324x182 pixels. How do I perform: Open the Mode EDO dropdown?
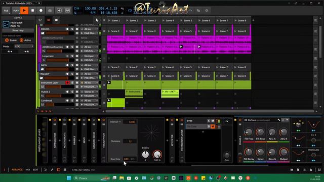[x=24, y=47]
